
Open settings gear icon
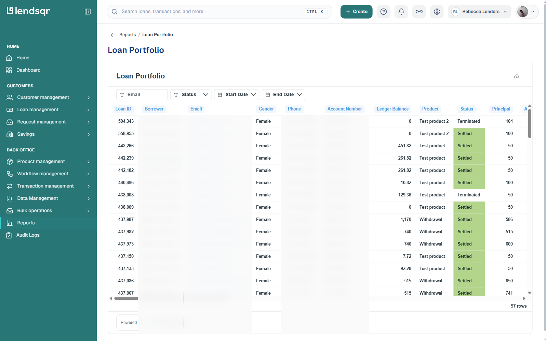tap(437, 12)
